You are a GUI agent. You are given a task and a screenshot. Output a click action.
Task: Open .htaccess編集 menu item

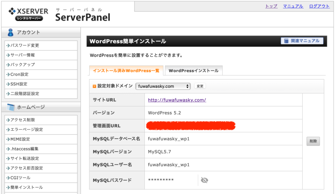[41, 149]
